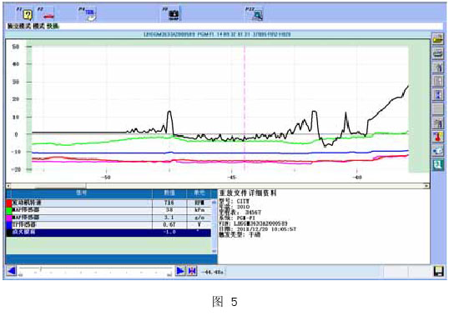The width and height of the screenshot is (449, 316).
Task: Select the red engine speed RPM row
Action: (x=108, y=203)
